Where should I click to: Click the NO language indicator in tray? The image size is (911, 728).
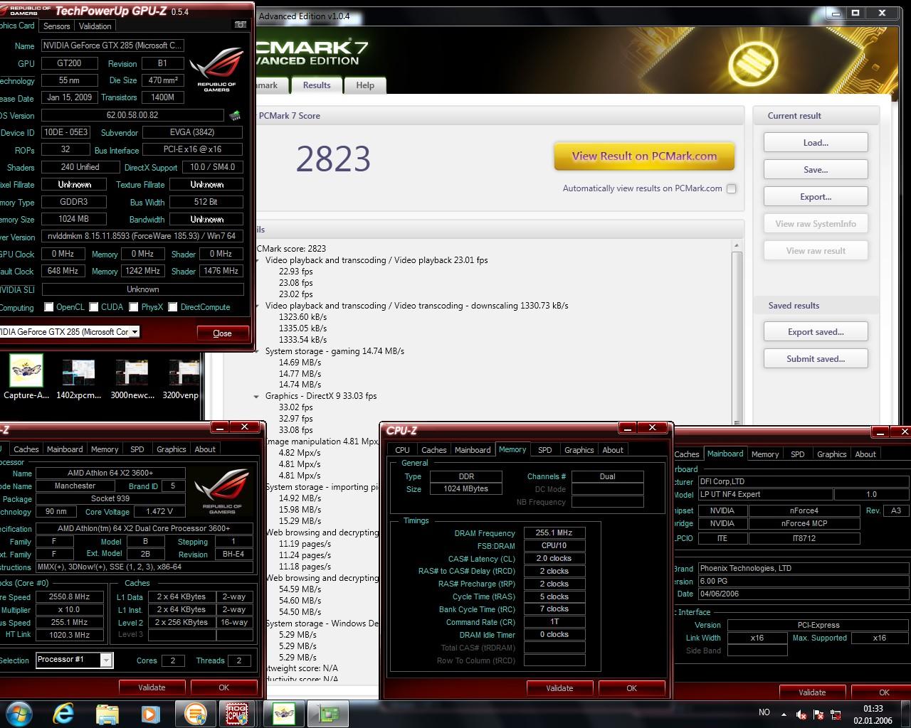[x=764, y=712]
